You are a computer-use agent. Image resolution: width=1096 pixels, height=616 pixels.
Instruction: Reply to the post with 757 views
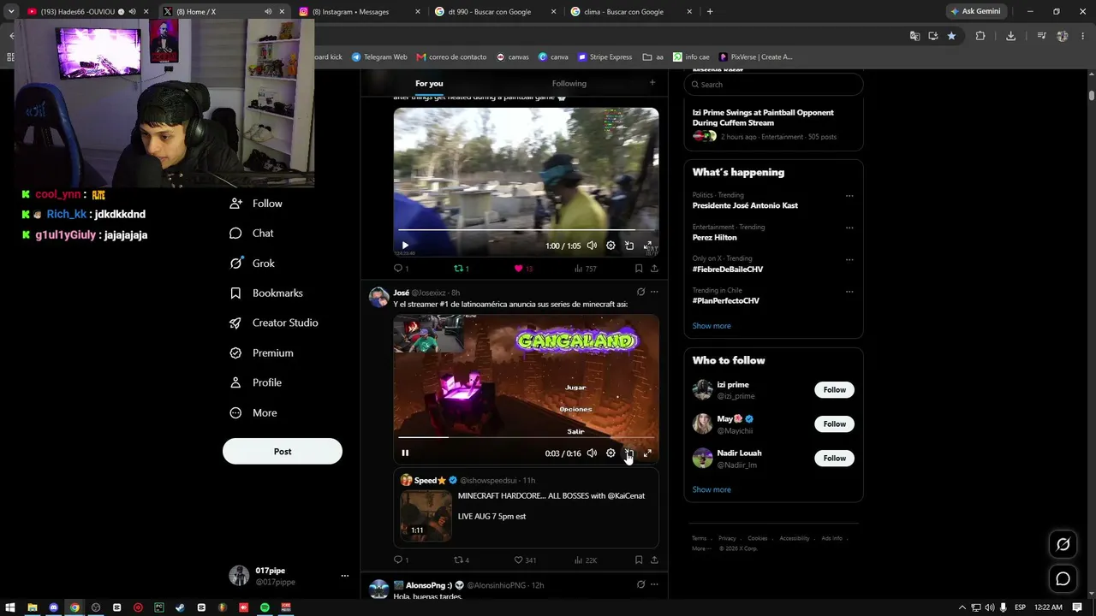coord(401,269)
